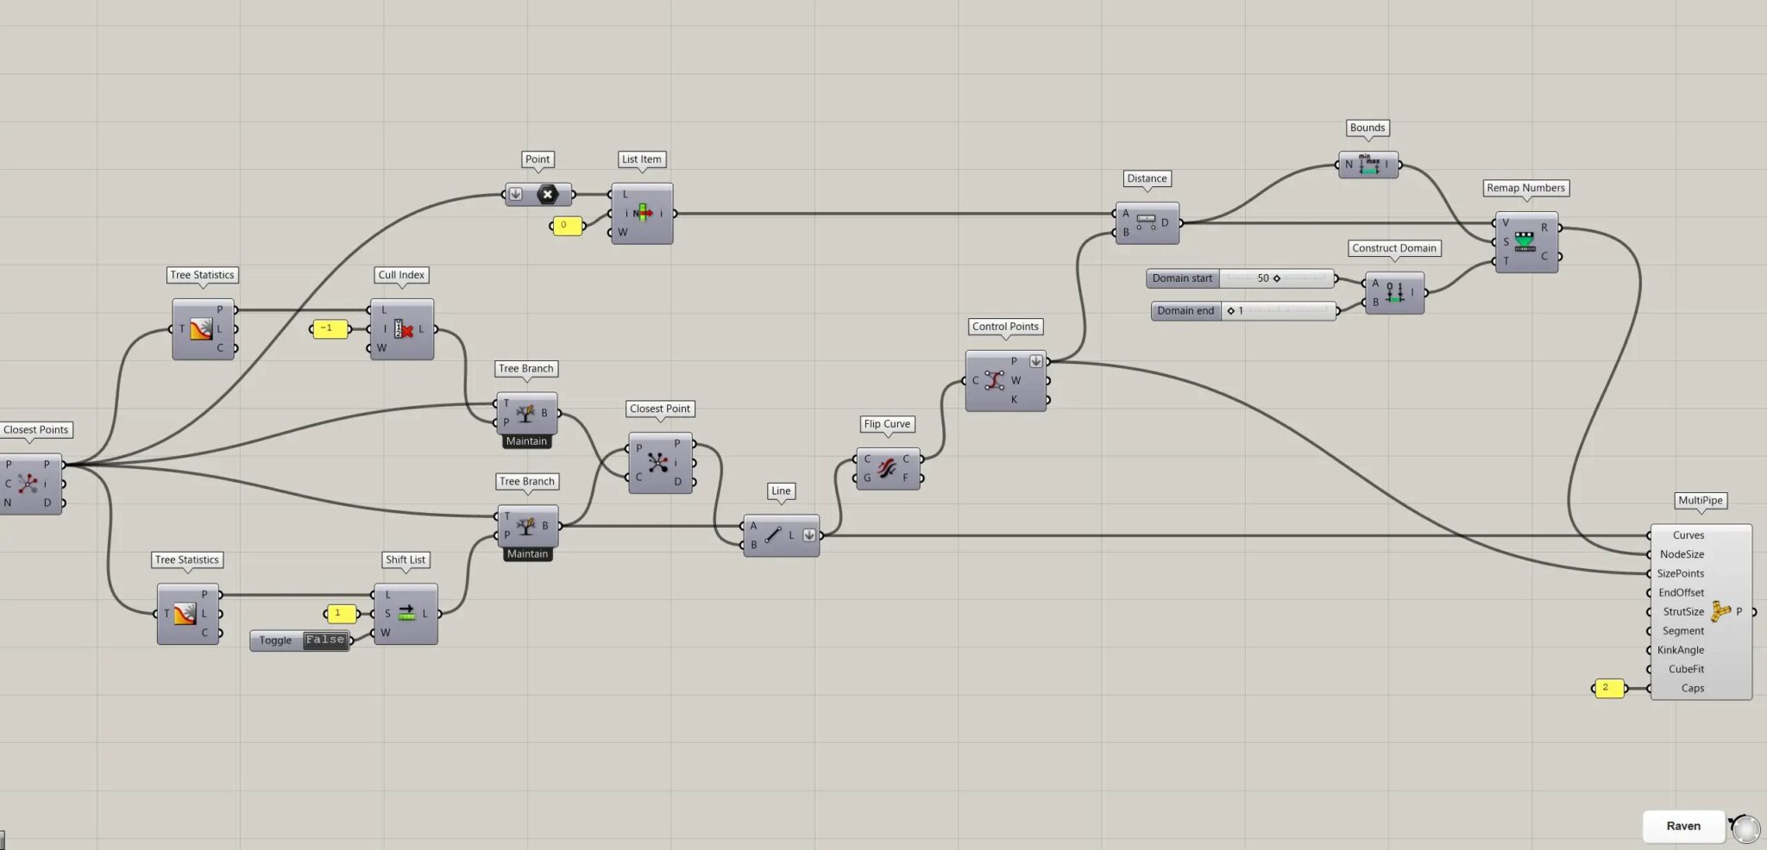Click the Maintain label under upper Tree Branch

tap(526, 441)
